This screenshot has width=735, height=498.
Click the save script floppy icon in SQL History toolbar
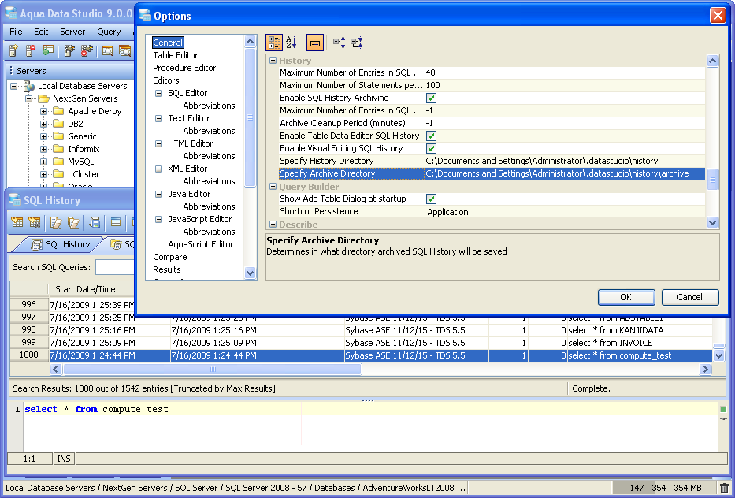95,222
